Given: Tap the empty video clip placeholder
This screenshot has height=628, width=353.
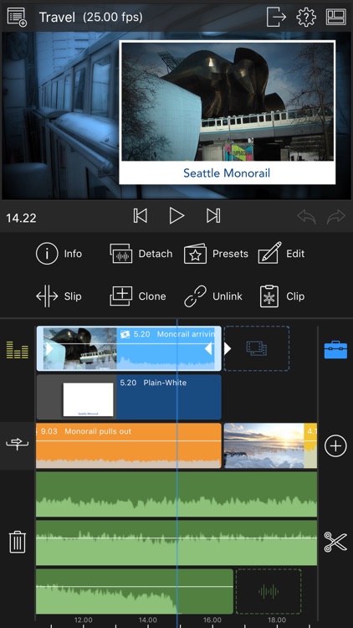Looking at the screenshot, I should pyautogui.click(x=257, y=348).
